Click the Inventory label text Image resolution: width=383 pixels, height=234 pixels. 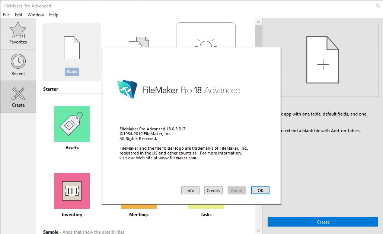(72, 215)
